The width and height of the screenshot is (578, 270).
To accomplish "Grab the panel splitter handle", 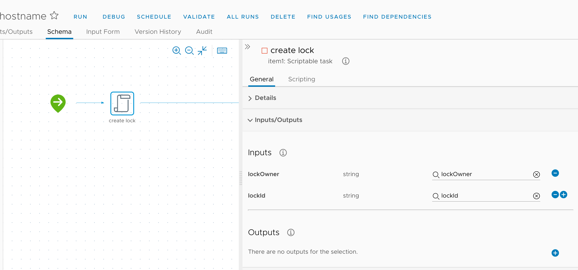I will click(241, 178).
